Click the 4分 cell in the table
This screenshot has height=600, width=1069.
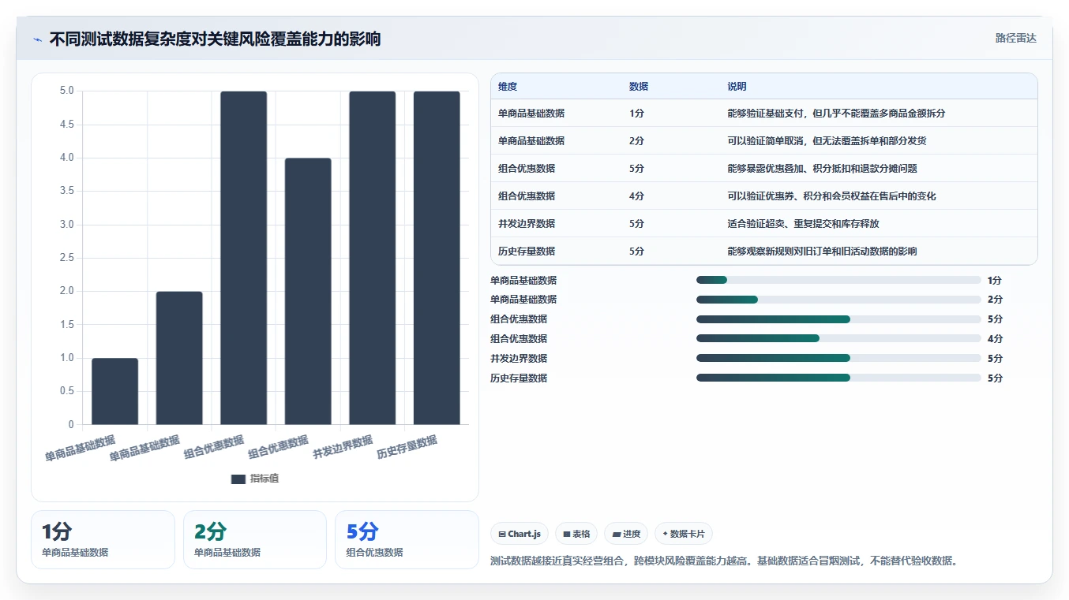pyautogui.click(x=636, y=196)
